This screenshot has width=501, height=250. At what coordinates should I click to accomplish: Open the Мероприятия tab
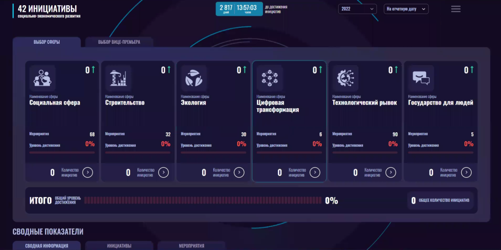(x=191, y=245)
